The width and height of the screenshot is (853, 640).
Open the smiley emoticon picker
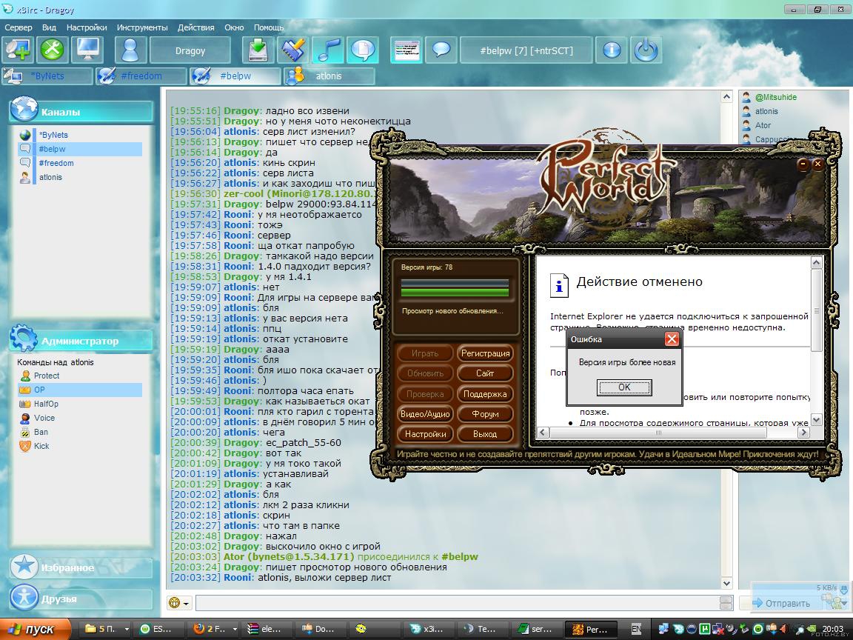point(175,602)
